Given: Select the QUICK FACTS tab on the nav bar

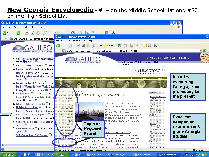Looking at the screenshot, I should click(x=84, y=78).
